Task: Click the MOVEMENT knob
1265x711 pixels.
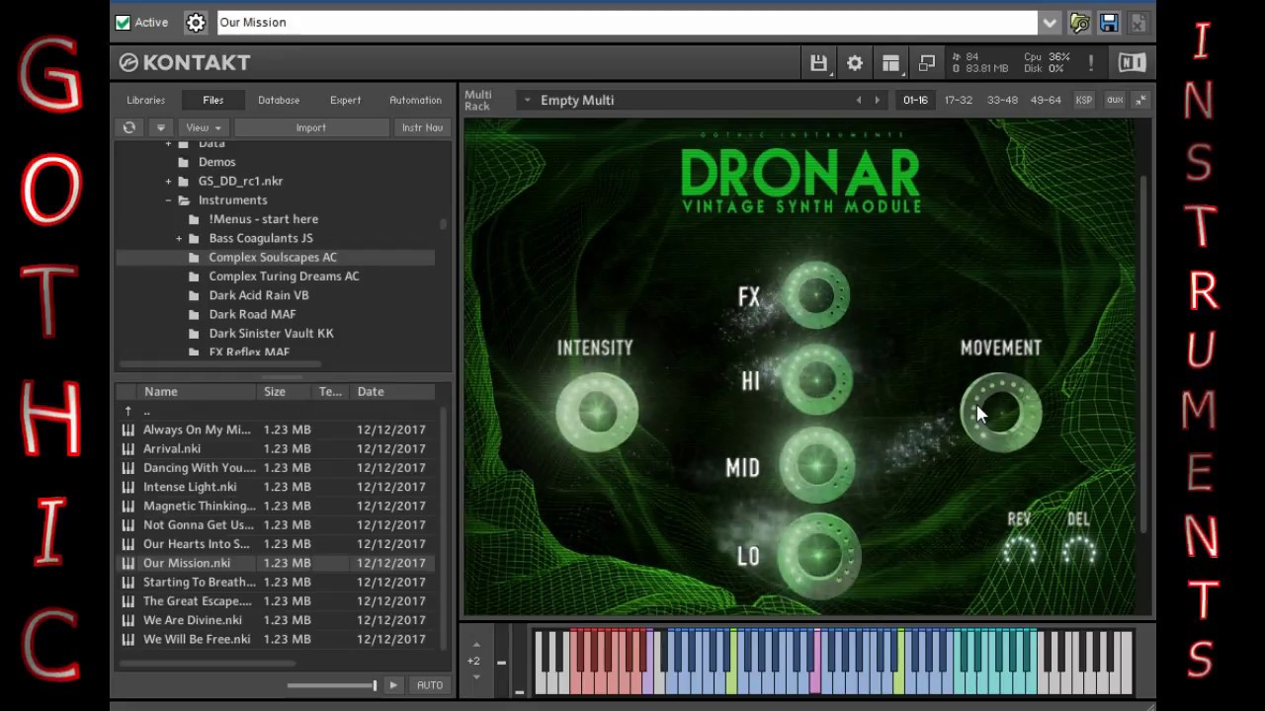Action: click(x=1001, y=412)
